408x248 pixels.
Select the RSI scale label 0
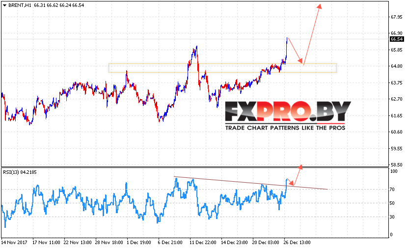pos(391,235)
